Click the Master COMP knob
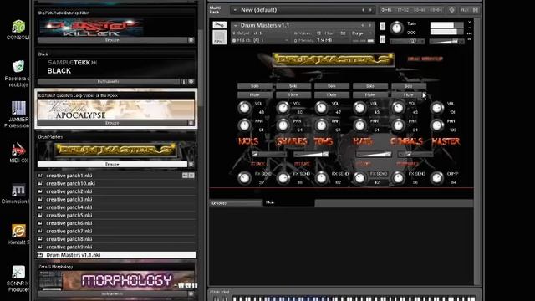 tap(436, 178)
